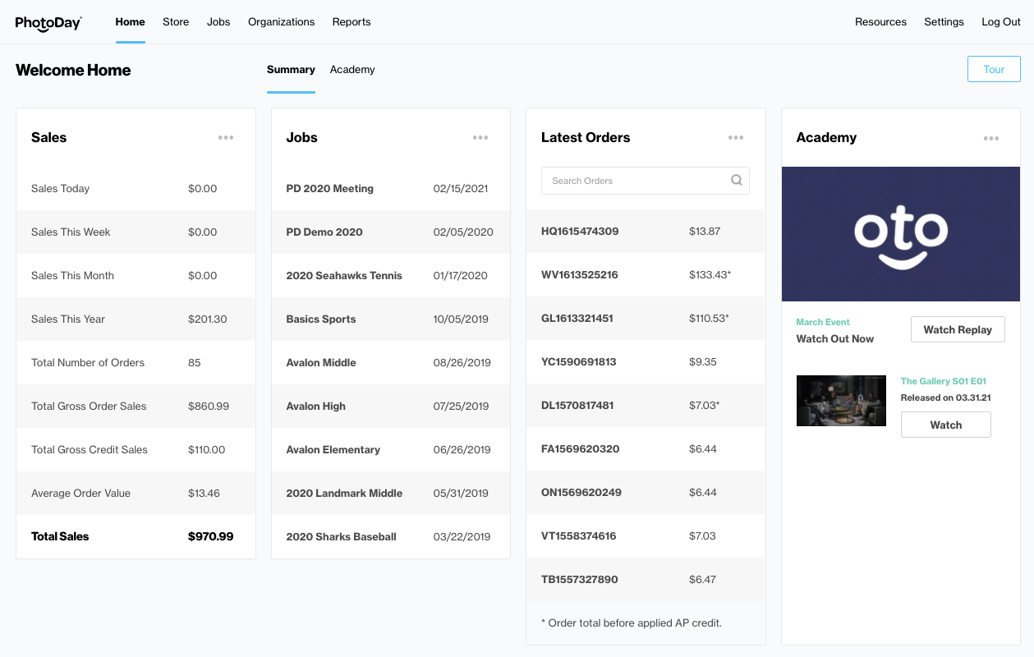Click the Watch button for The Gallery
1034x657 pixels.
[x=946, y=425]
